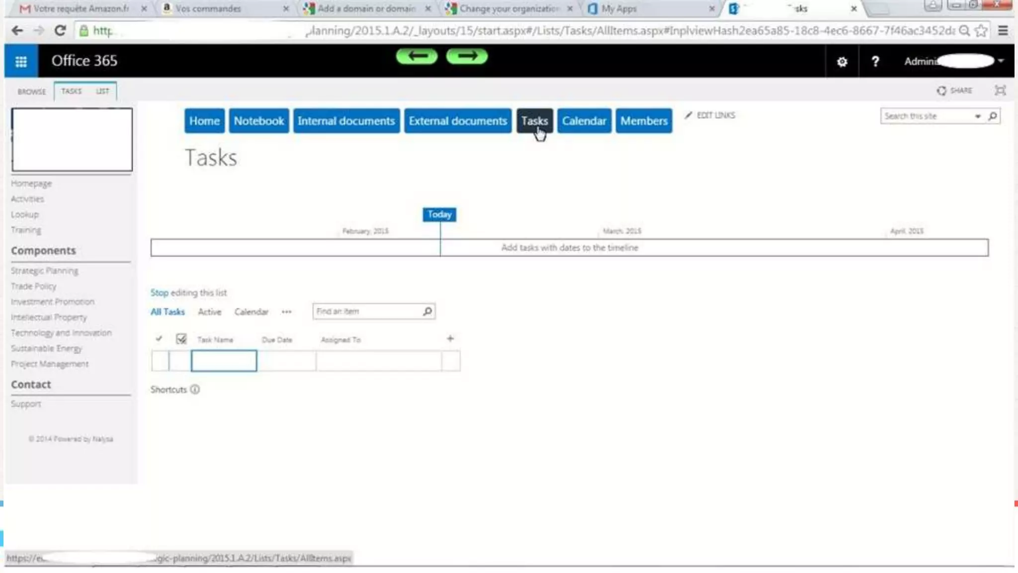This screenshot has height=573, width=1018.
Task: Click the Stop editing this list link
Action: click(160, 292)
